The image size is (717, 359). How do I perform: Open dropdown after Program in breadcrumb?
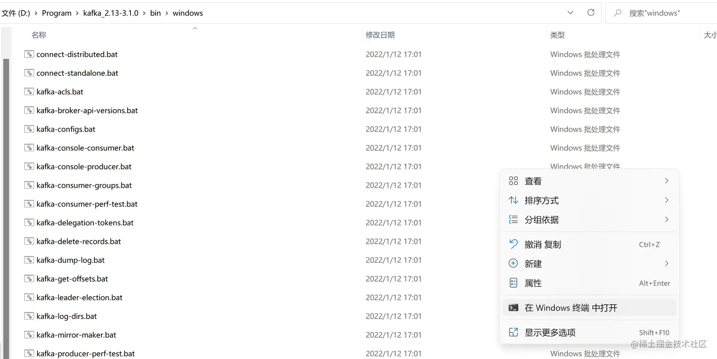pos(77,13)
